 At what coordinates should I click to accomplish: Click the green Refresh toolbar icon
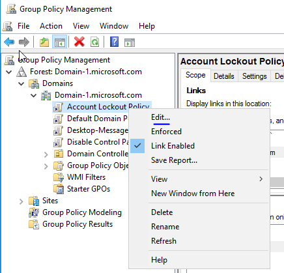(94, 42)
